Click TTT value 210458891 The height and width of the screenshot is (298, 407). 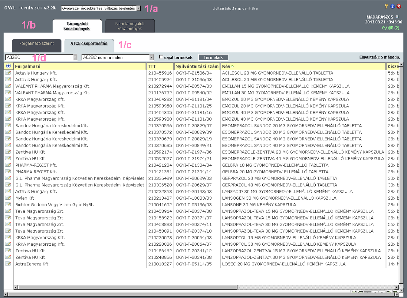click(x=160, y=231)
